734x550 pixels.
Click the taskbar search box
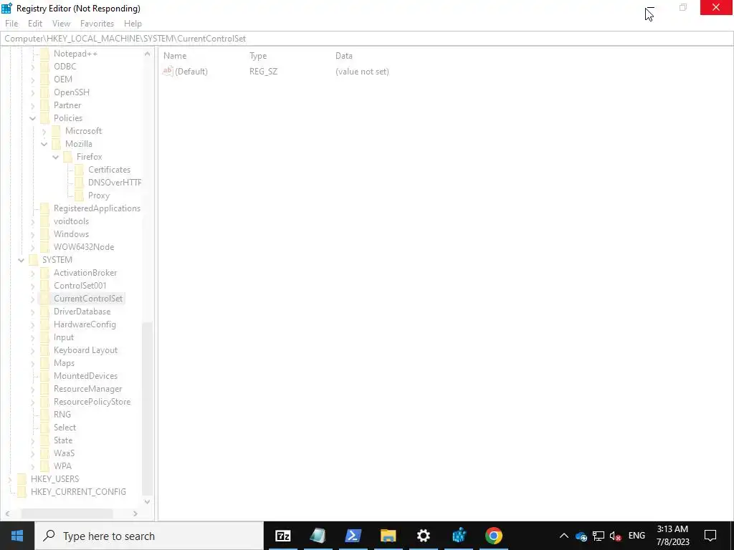149,536
